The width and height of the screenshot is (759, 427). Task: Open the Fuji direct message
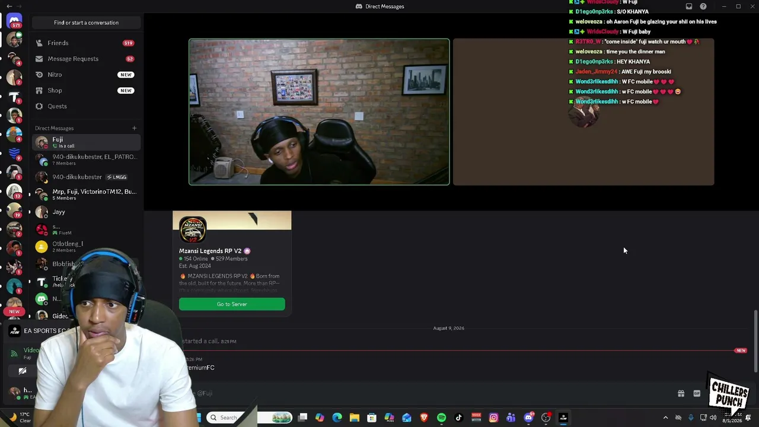coord(86,142)
